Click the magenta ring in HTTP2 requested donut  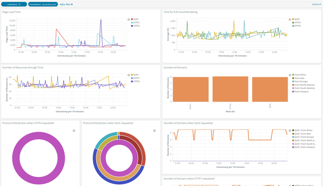16,158
